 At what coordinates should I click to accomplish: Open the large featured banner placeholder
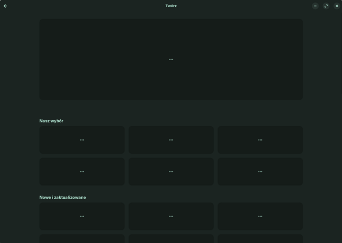171,60
